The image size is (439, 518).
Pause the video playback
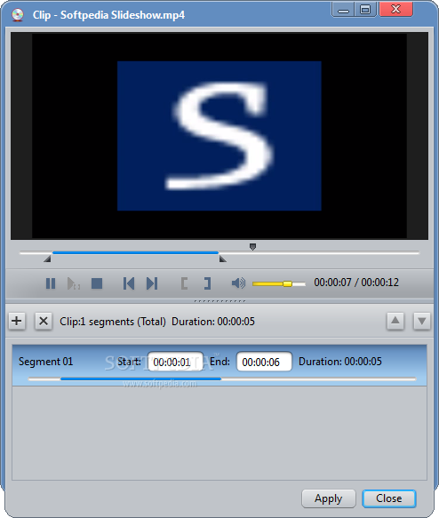point(51,283)
